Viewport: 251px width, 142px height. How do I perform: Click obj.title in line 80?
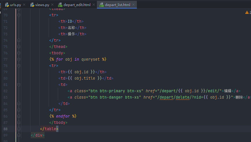click(85, 78)
